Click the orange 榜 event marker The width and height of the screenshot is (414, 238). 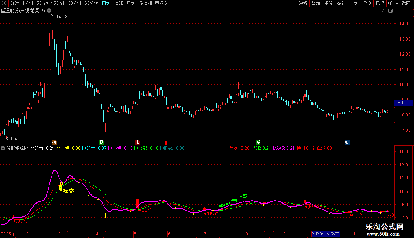point(55,142)
